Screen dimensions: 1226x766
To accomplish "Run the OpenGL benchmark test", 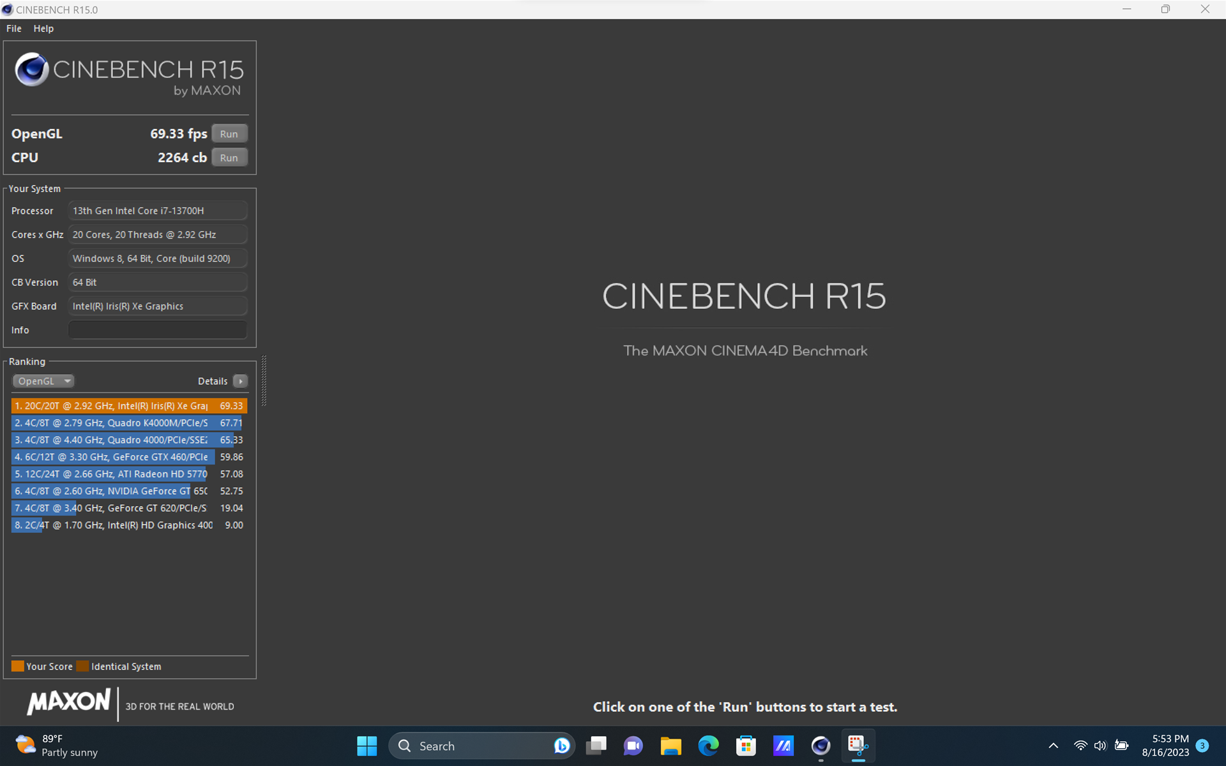I will click(229, 134).
